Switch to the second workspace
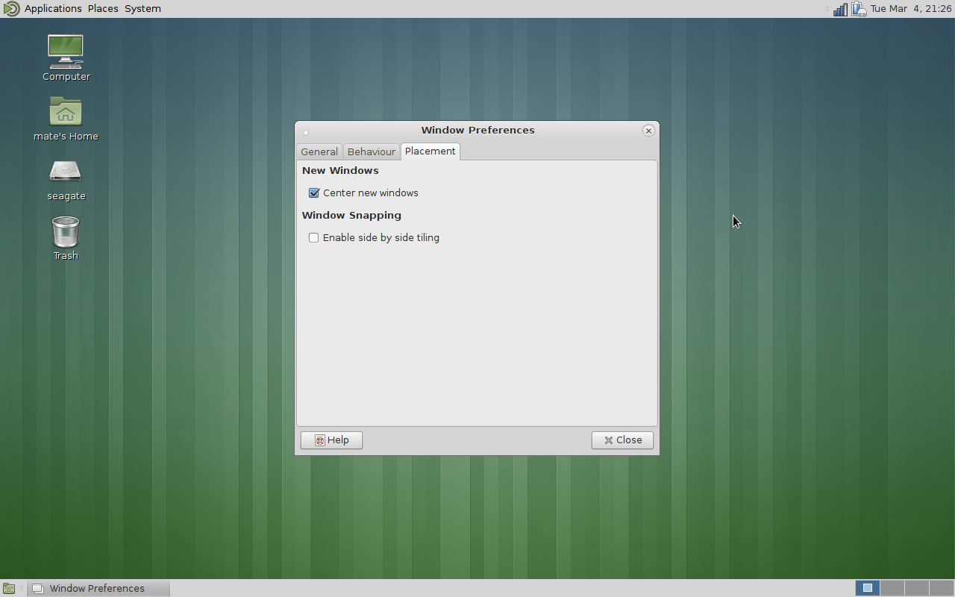Viewport: 955px width, 597px height. 892,588
